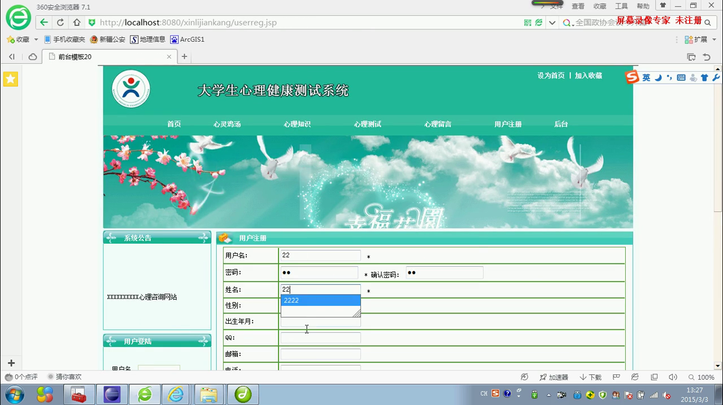
Task: Click the Eclipse taskbar icon
Action: [x=112, y=394]
